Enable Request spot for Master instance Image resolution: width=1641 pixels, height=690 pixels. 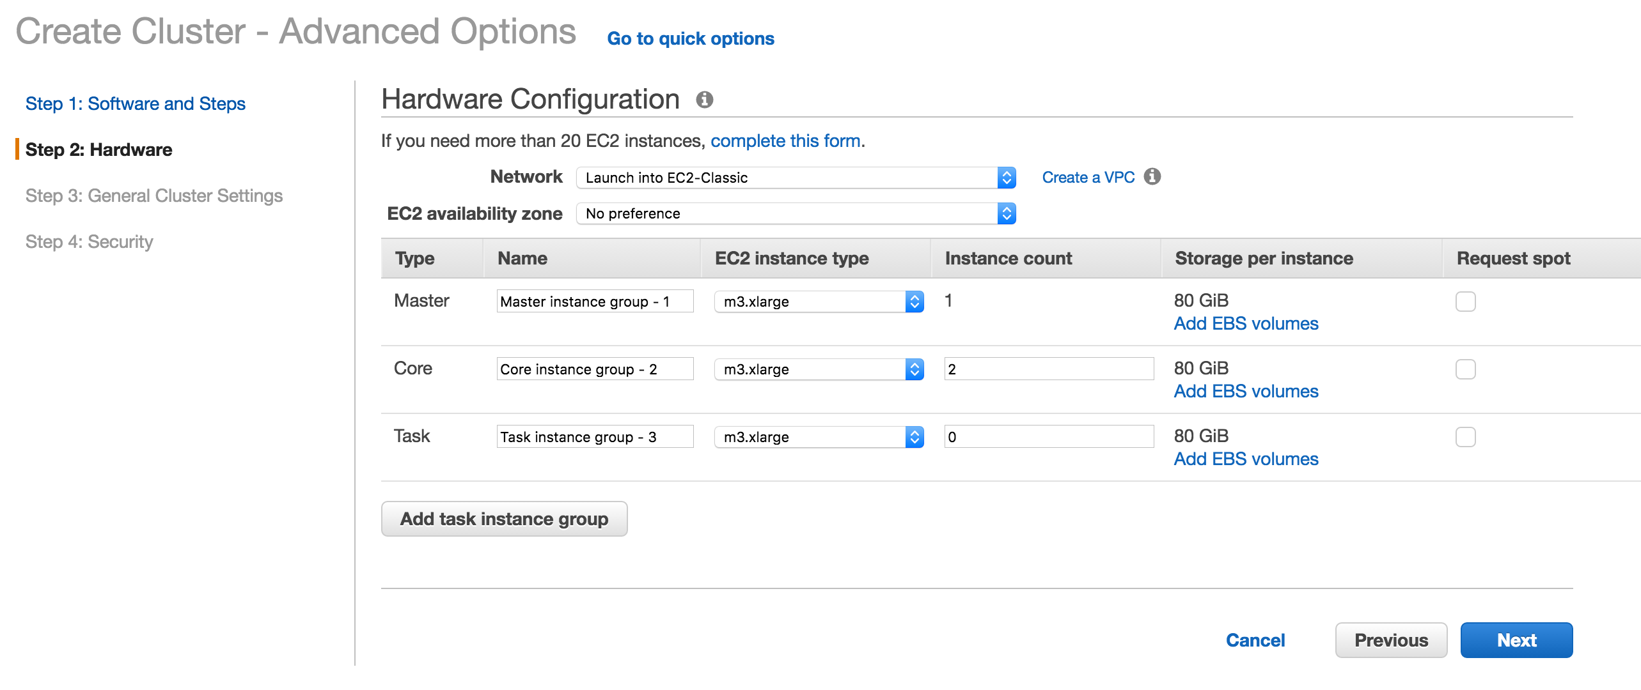[1464, 302]
